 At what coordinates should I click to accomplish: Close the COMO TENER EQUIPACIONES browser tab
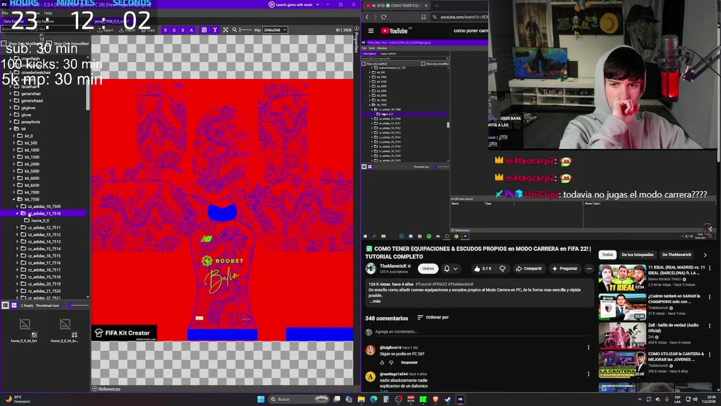pos(426,6)
